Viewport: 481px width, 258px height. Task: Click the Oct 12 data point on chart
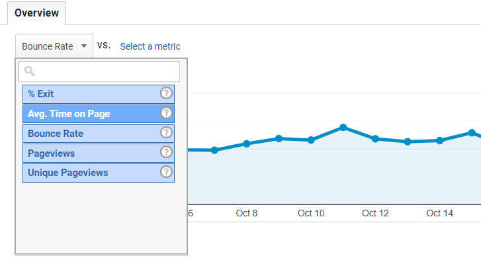tap(375, 139)
